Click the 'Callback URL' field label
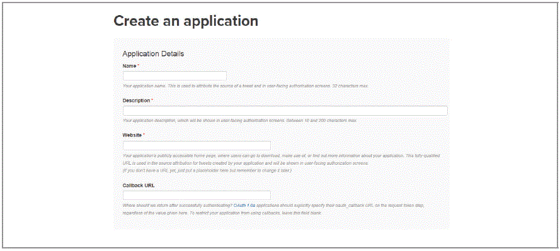Image resolution: width=560 pixels, height=251 pixels. click(x=139, y=186)
